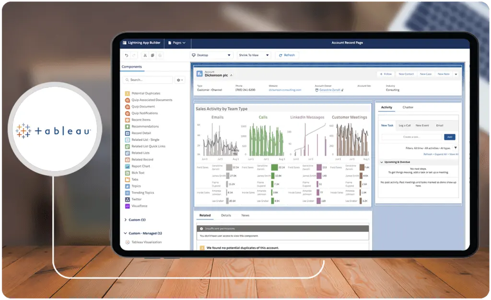Screen dimensions: 491x300
Task: Click the Trending Topics component icon
Action: click(x=128, y=193)
